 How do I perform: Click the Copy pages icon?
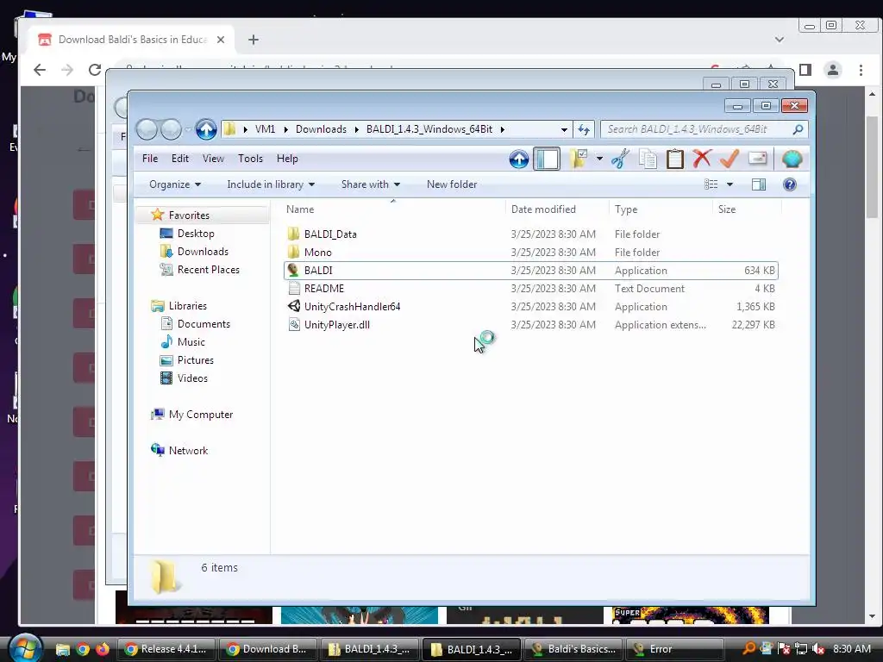point(648,159)
